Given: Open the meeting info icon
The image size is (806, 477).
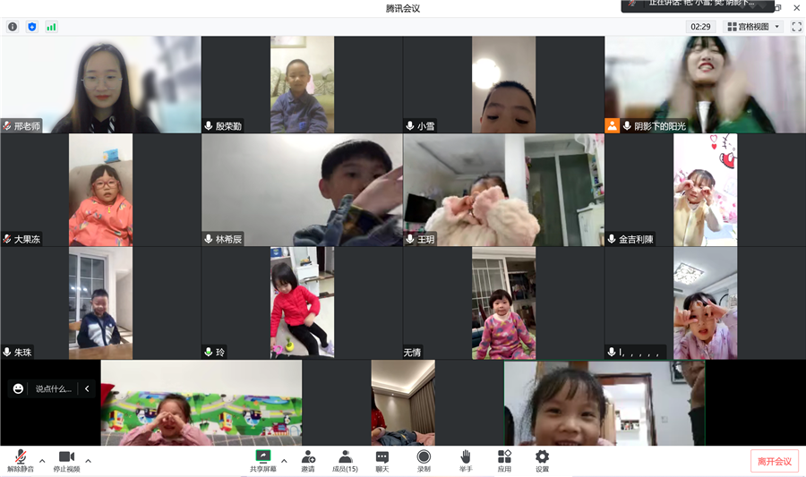Looking at the screenshot, I should coord(13,27).
